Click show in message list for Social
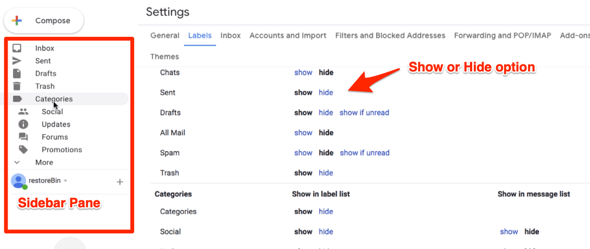 click(x=509, y=232)
